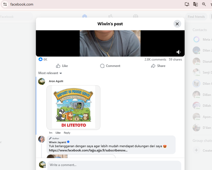Open the Friends tab icon in Facebook header
212x170 pixels.
[x=110, y=16]
